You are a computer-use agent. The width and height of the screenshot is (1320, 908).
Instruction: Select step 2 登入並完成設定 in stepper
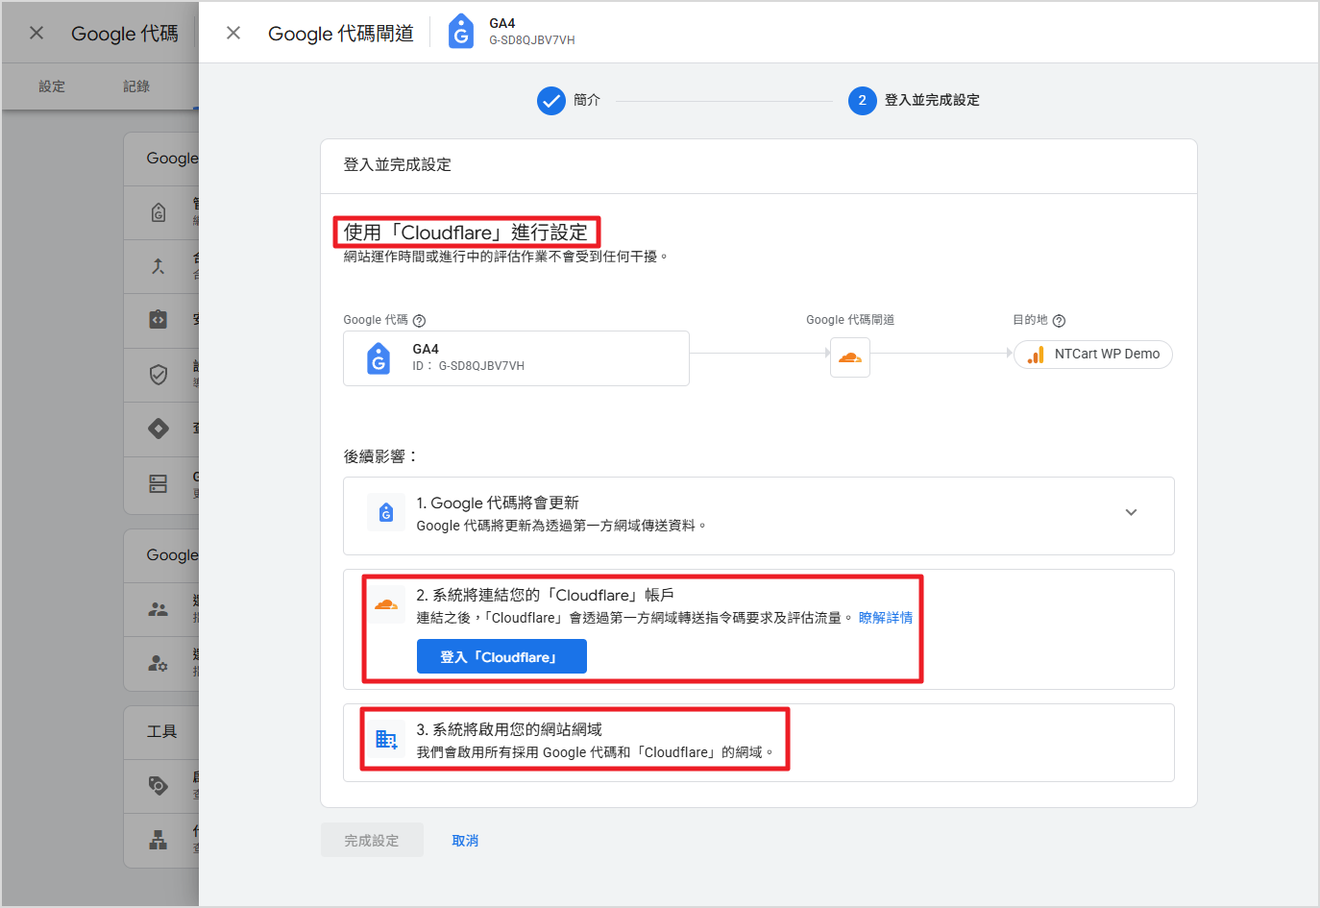pos(914,100)
